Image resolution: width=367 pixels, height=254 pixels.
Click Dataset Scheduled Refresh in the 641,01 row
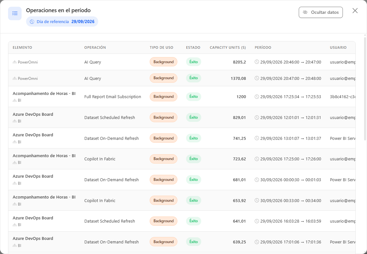(x=109, y=221)
